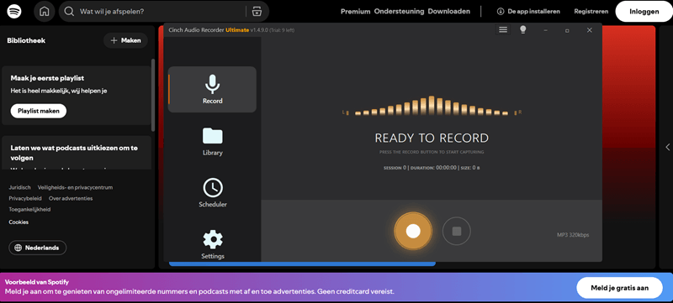Screen dimensions: 673x303
Task: Open the Toegankelijkheid link
Action: point(29,210)
